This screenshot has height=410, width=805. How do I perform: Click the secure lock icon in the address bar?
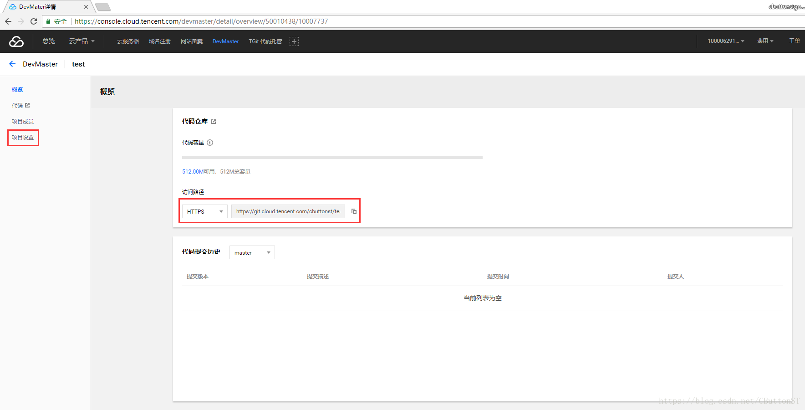pyautogui.click(x=48, y=21)
